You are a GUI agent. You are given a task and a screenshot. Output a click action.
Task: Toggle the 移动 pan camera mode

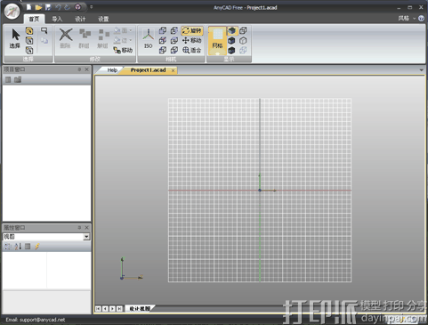click(x=192, y=40)
